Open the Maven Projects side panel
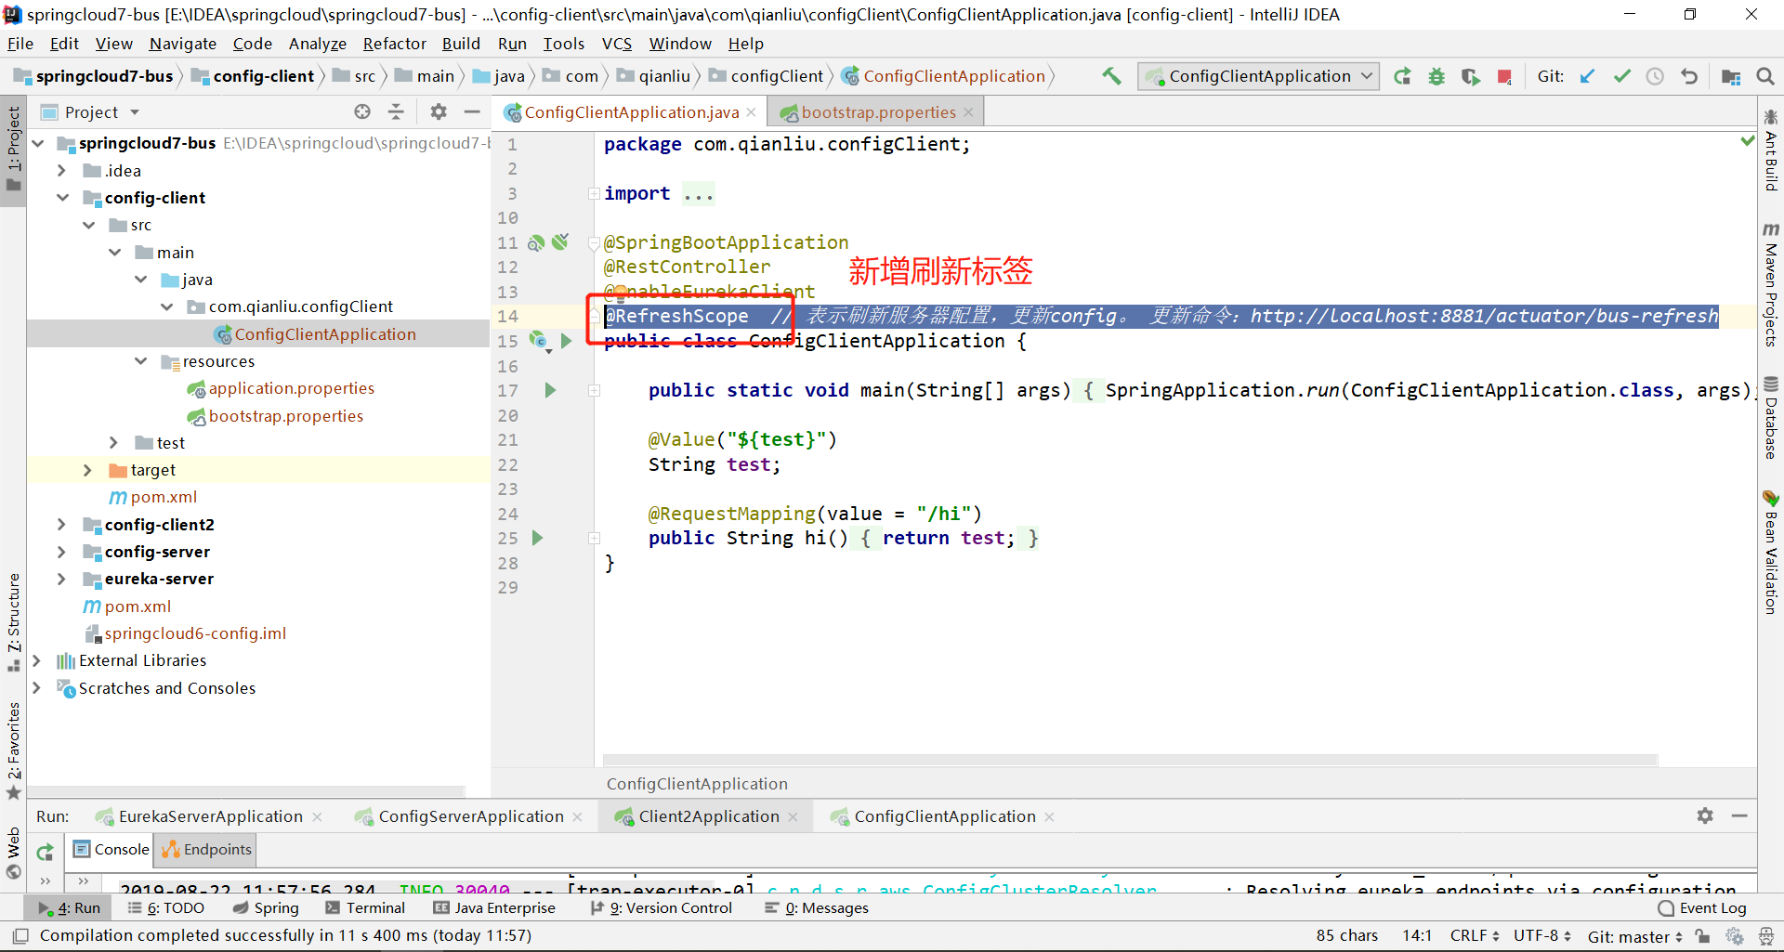The image size is (1784, 952). [x=1771, y=284]
